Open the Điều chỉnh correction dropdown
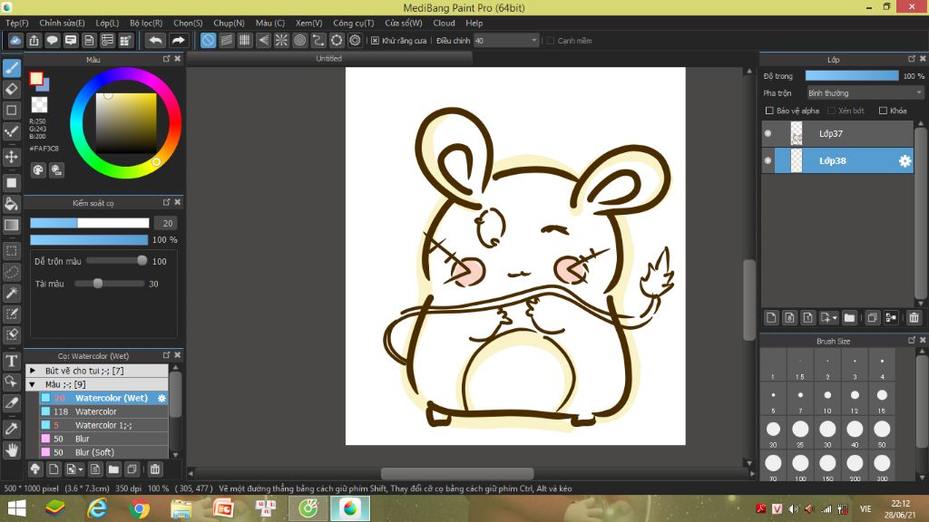Viewport: 929px width, 522px height. (x=506, y=40)
